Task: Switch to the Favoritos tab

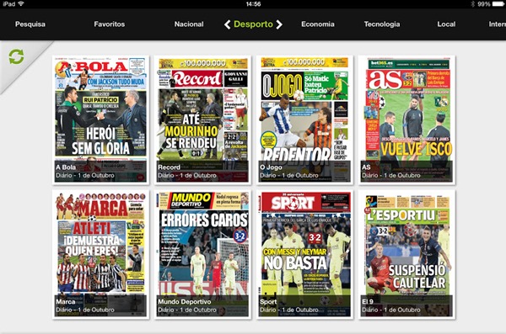Action: pos(110,24)
